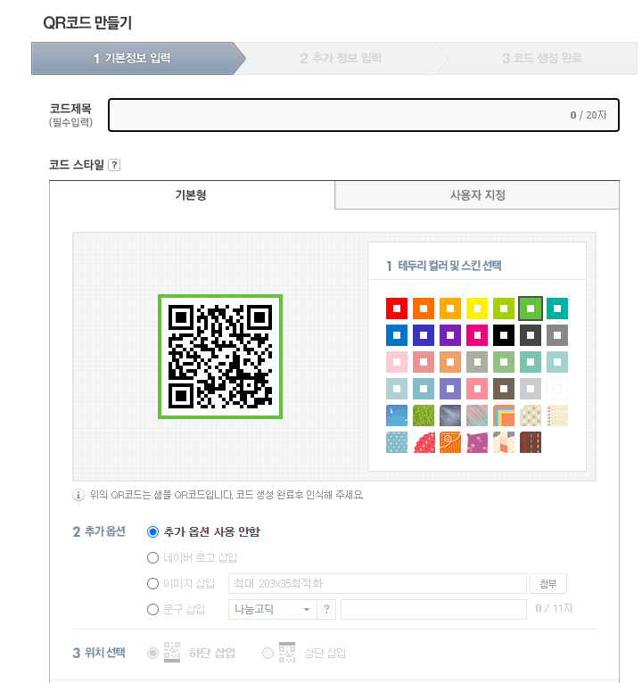Pick the yellow border color
The image size is (642, 683).
click(x=477, y=309)
